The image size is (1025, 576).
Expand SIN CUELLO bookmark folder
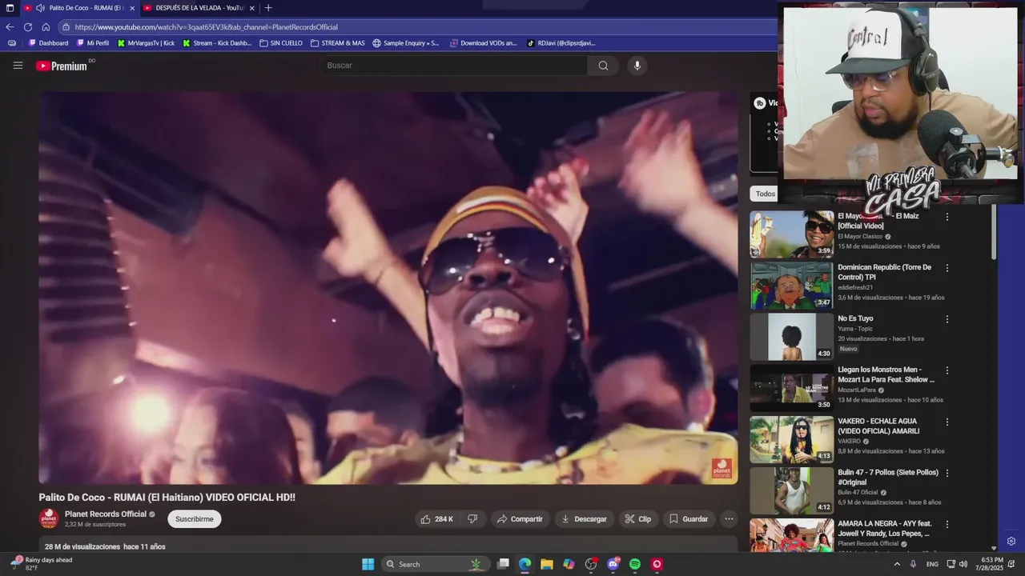coord(281,43)
